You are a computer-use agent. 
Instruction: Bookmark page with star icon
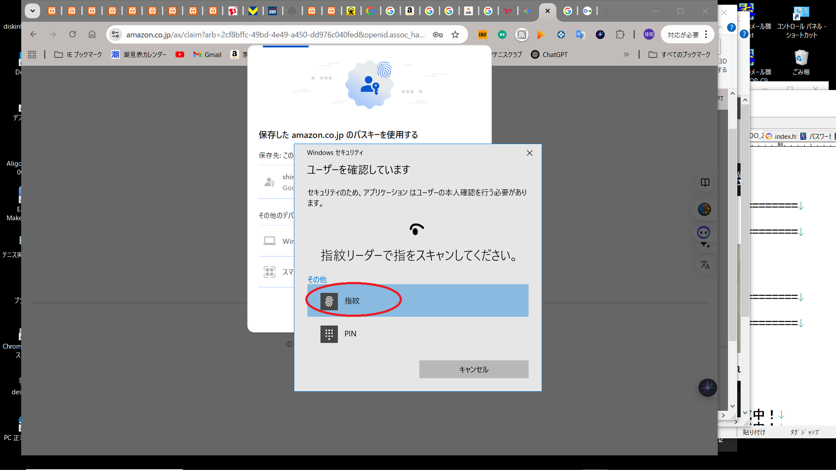[x=455, y=35]
